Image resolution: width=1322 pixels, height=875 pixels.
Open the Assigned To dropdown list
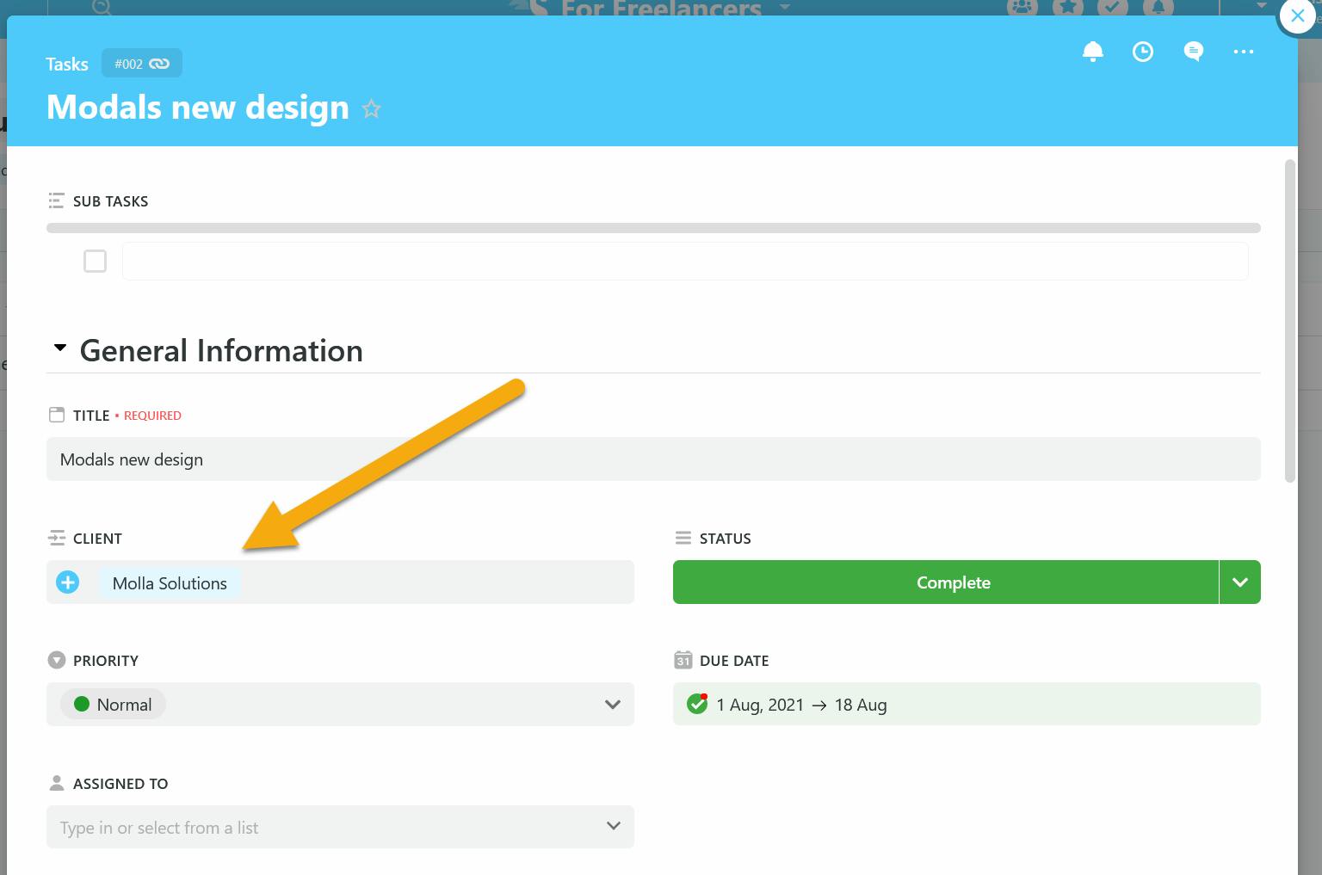612,827
